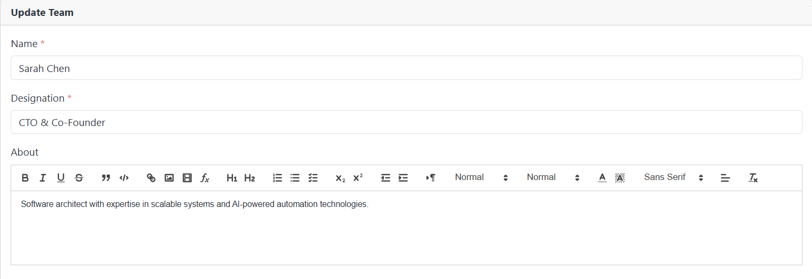Open the text alignment options
The image size is (812, 279).
725,178
